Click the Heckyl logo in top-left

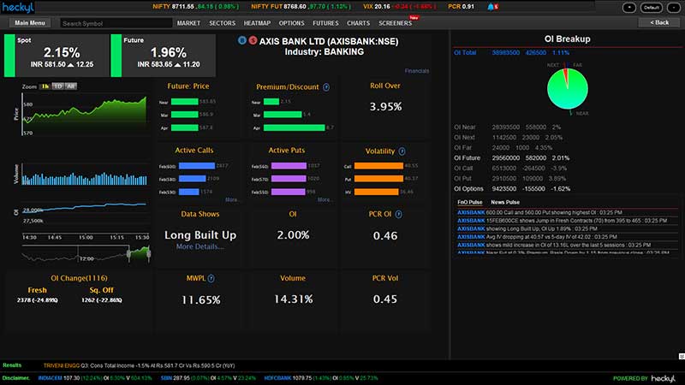(20, 7)
